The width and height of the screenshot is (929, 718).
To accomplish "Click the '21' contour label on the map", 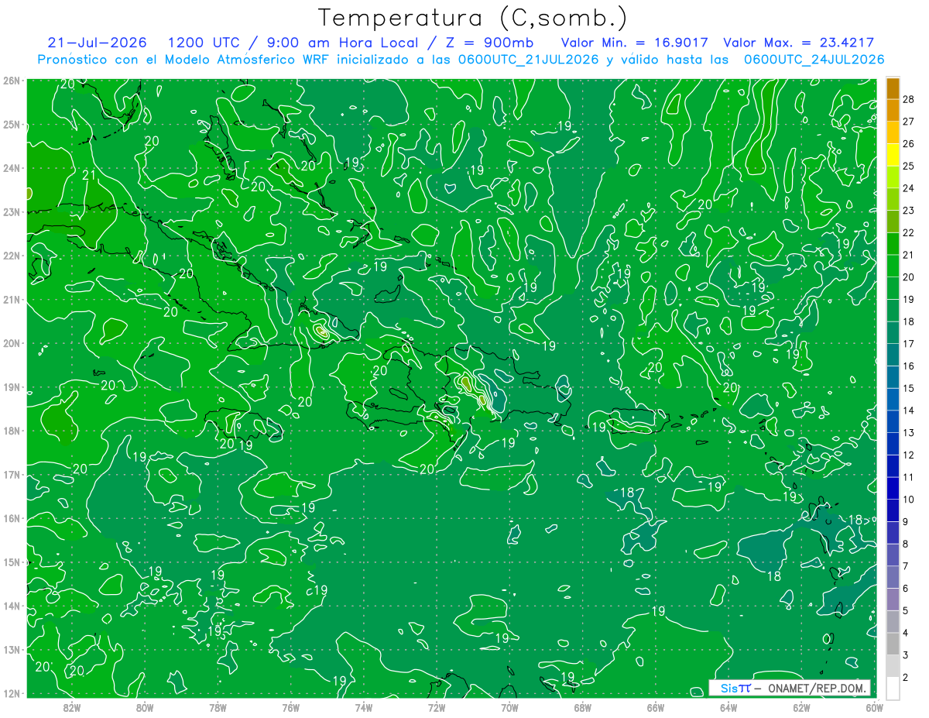I will pyautogui.click(x=89, y=175).
